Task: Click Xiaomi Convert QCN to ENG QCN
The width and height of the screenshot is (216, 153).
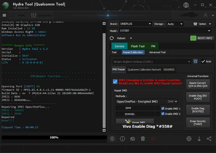Action: click(198, 84)
